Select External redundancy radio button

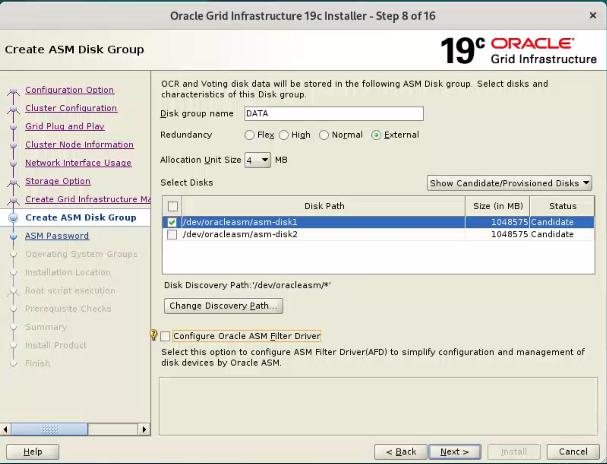[376, 135]
